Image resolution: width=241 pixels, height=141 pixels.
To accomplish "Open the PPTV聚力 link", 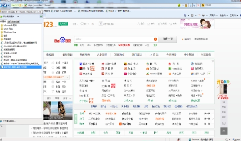I will (x=174, y=81).
